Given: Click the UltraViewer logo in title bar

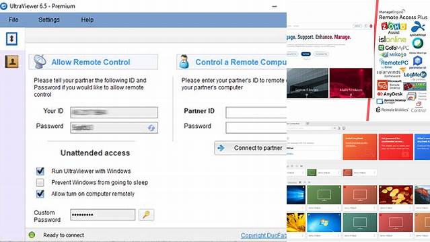Looking at the screenshot, I should coord(3,6).
